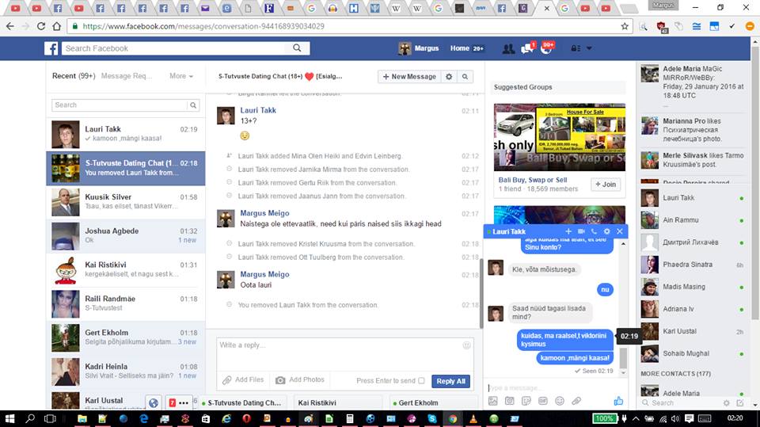The image size is (760, 427).
Task: Click the New Message button
Action: click(x=409, y=77)
